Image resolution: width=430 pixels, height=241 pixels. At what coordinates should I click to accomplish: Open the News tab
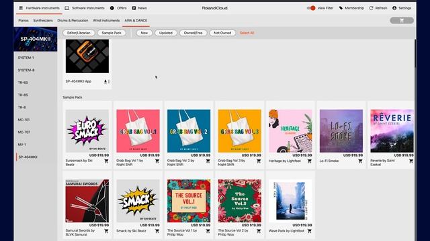pos(139,8)
